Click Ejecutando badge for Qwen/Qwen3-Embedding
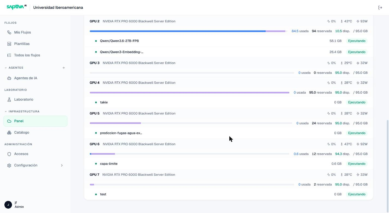The width and height of the screenshot is (389, 213). 357,52
